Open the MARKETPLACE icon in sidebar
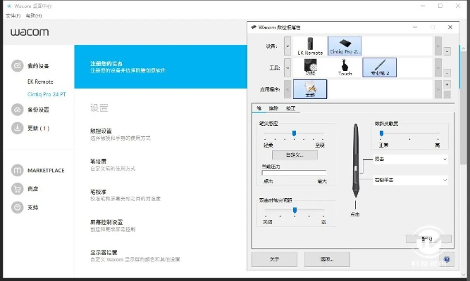This screenshot has width=470, height=281. click(x=18, y=171)
